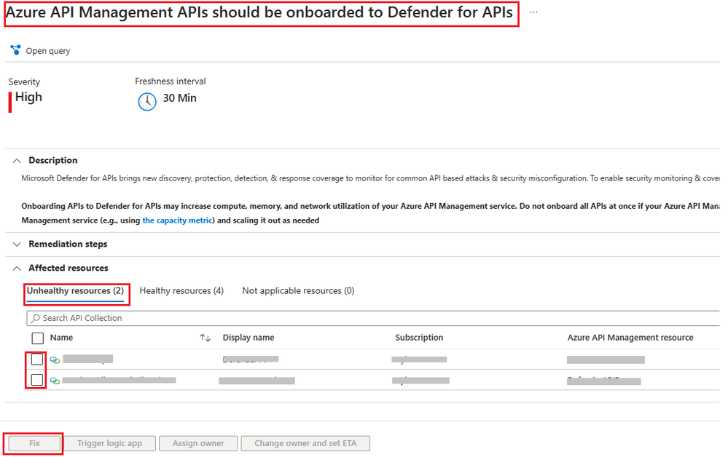Collapse the Description section chevron

pos(17,160)
